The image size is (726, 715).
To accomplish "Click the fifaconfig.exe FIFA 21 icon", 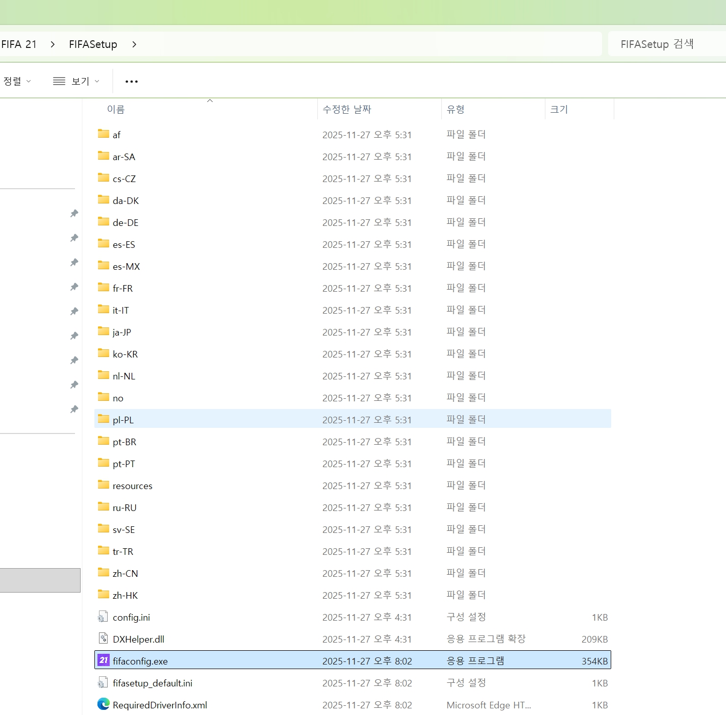I will coord(104,660).
